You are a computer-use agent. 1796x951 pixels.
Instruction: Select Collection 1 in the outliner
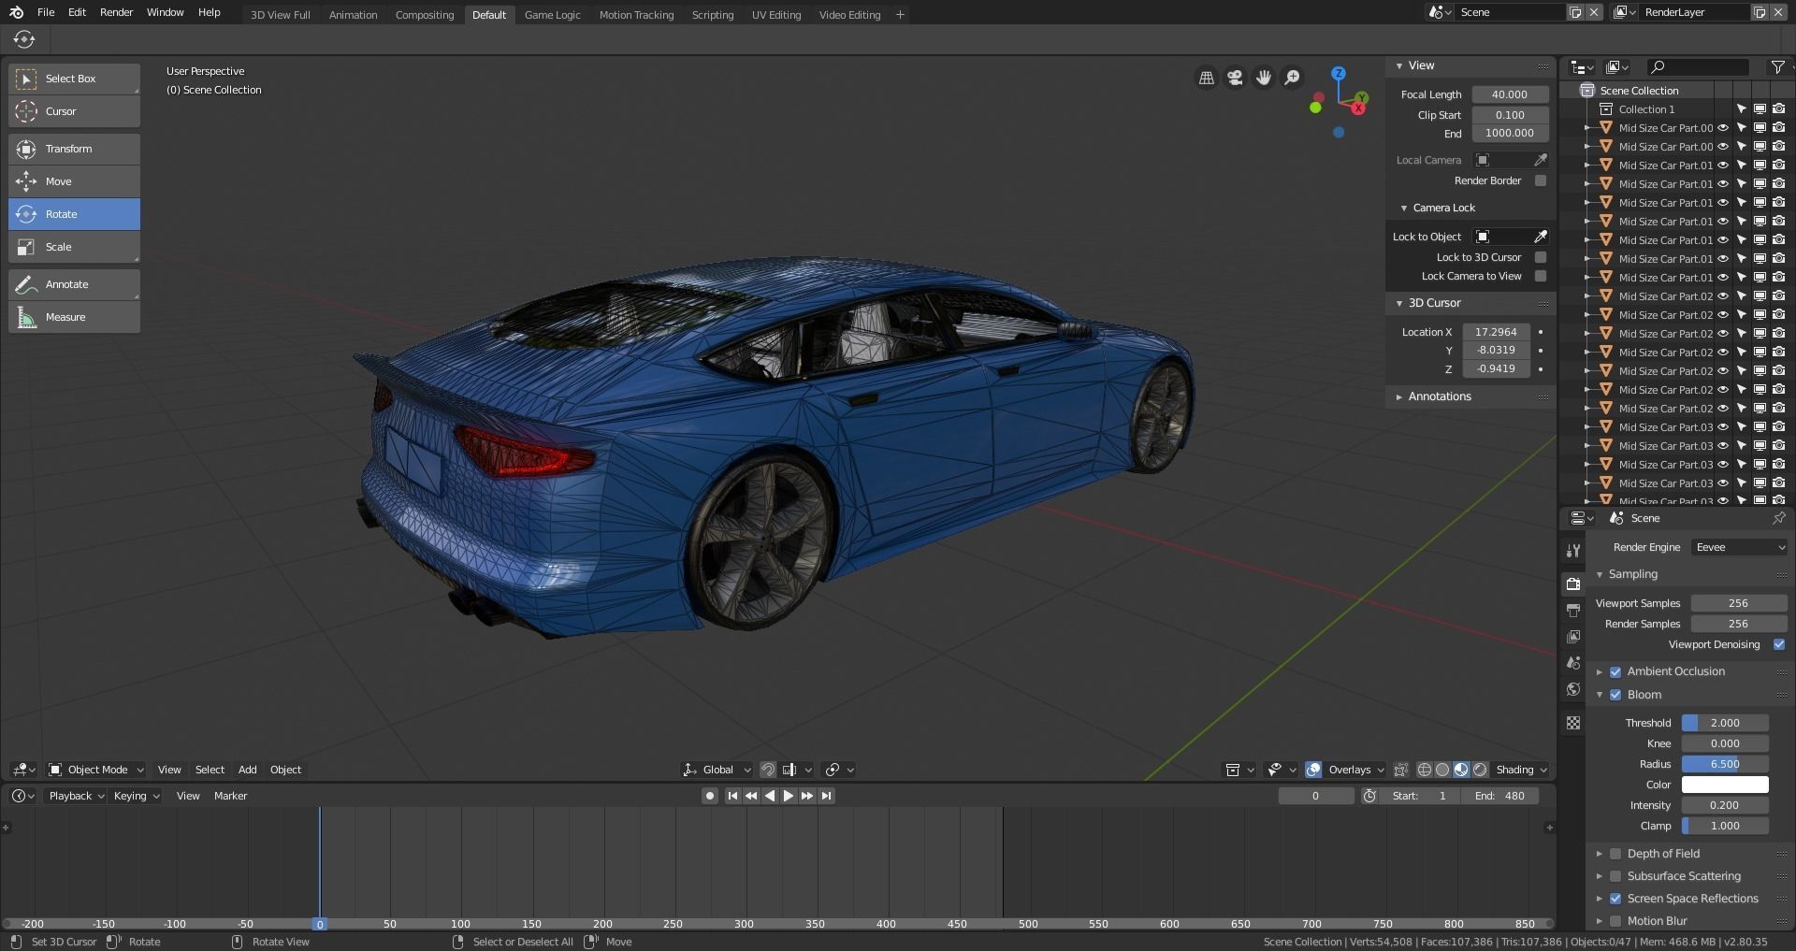point(1646,109)
